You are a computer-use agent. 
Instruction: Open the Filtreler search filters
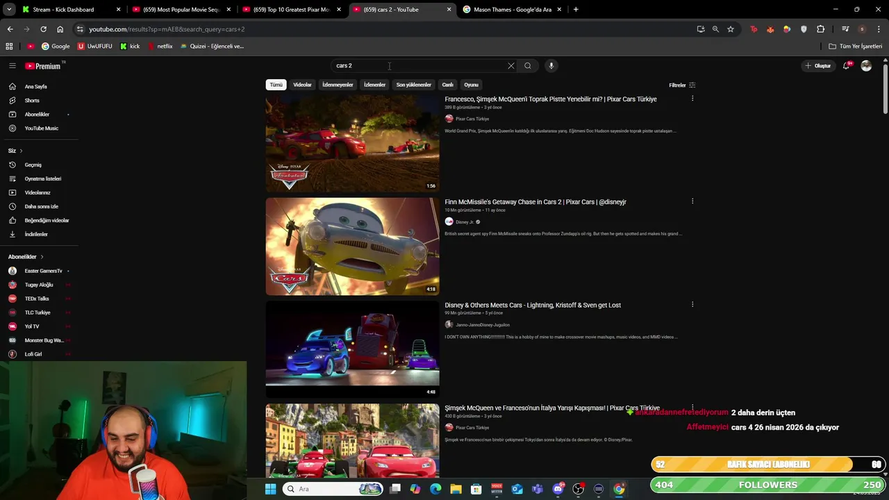[682, 85]
